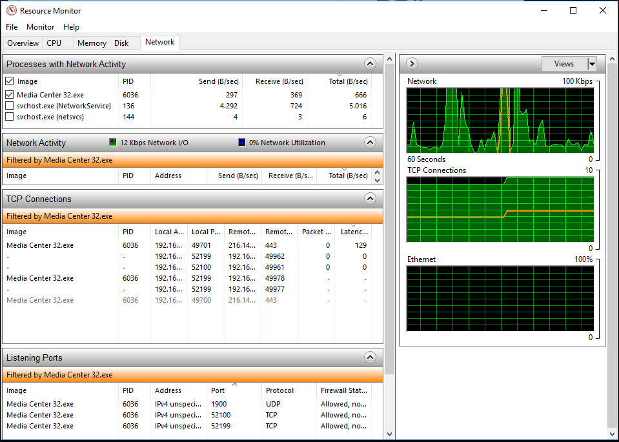619x442 pixels.
Task: Click the blue Network Utilization legend icon
Action: [242, 143]
